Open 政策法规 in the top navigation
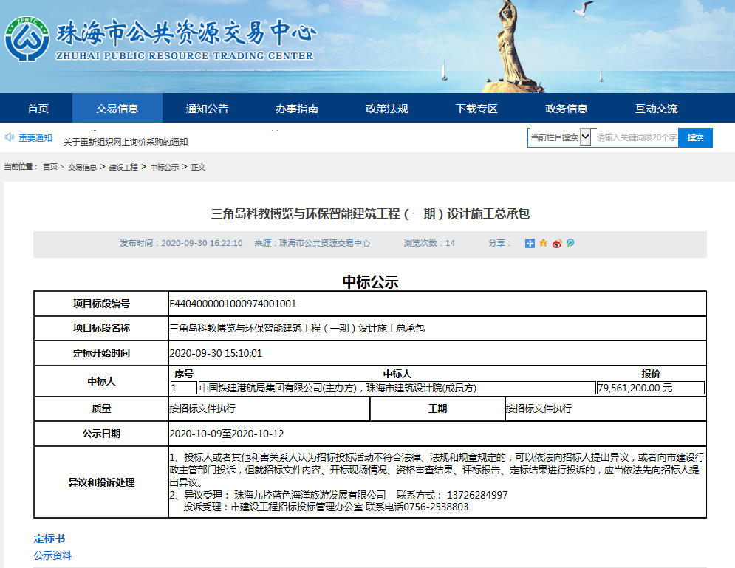The image size is (735, 568). pyautogui.click(x=386, y=109)
